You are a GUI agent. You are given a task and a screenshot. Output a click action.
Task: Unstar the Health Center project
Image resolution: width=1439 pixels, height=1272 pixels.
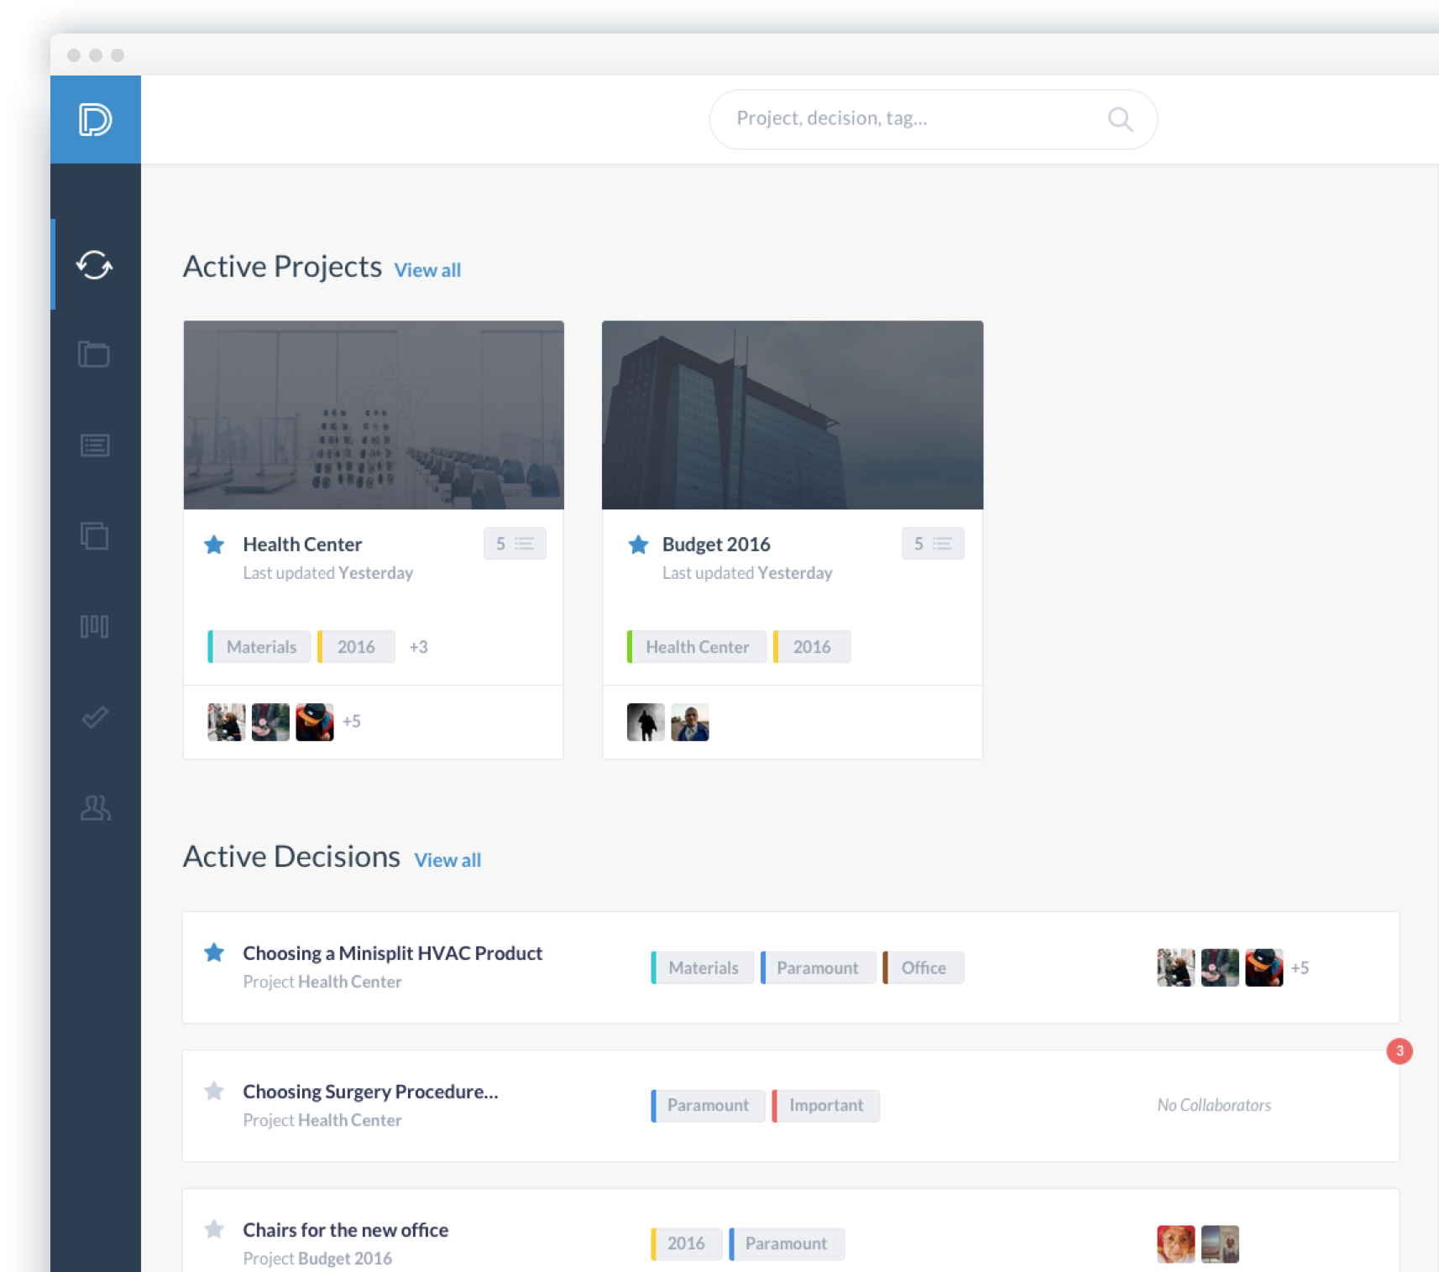click(x=214, y=545)
